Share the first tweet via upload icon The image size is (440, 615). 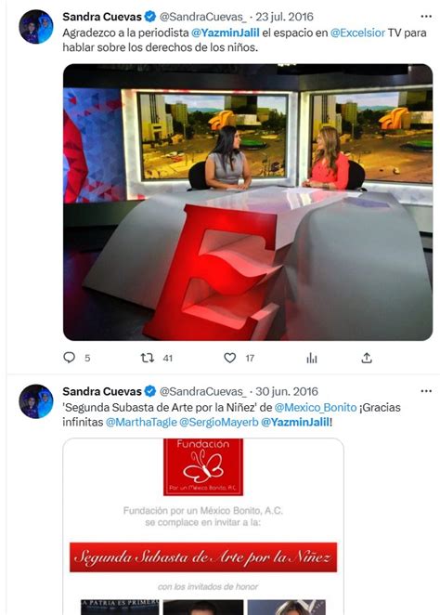tap(367, 358)
